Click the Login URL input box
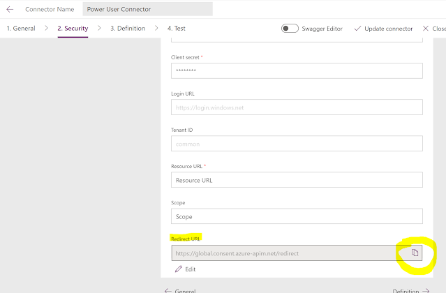 coord(297,107)
